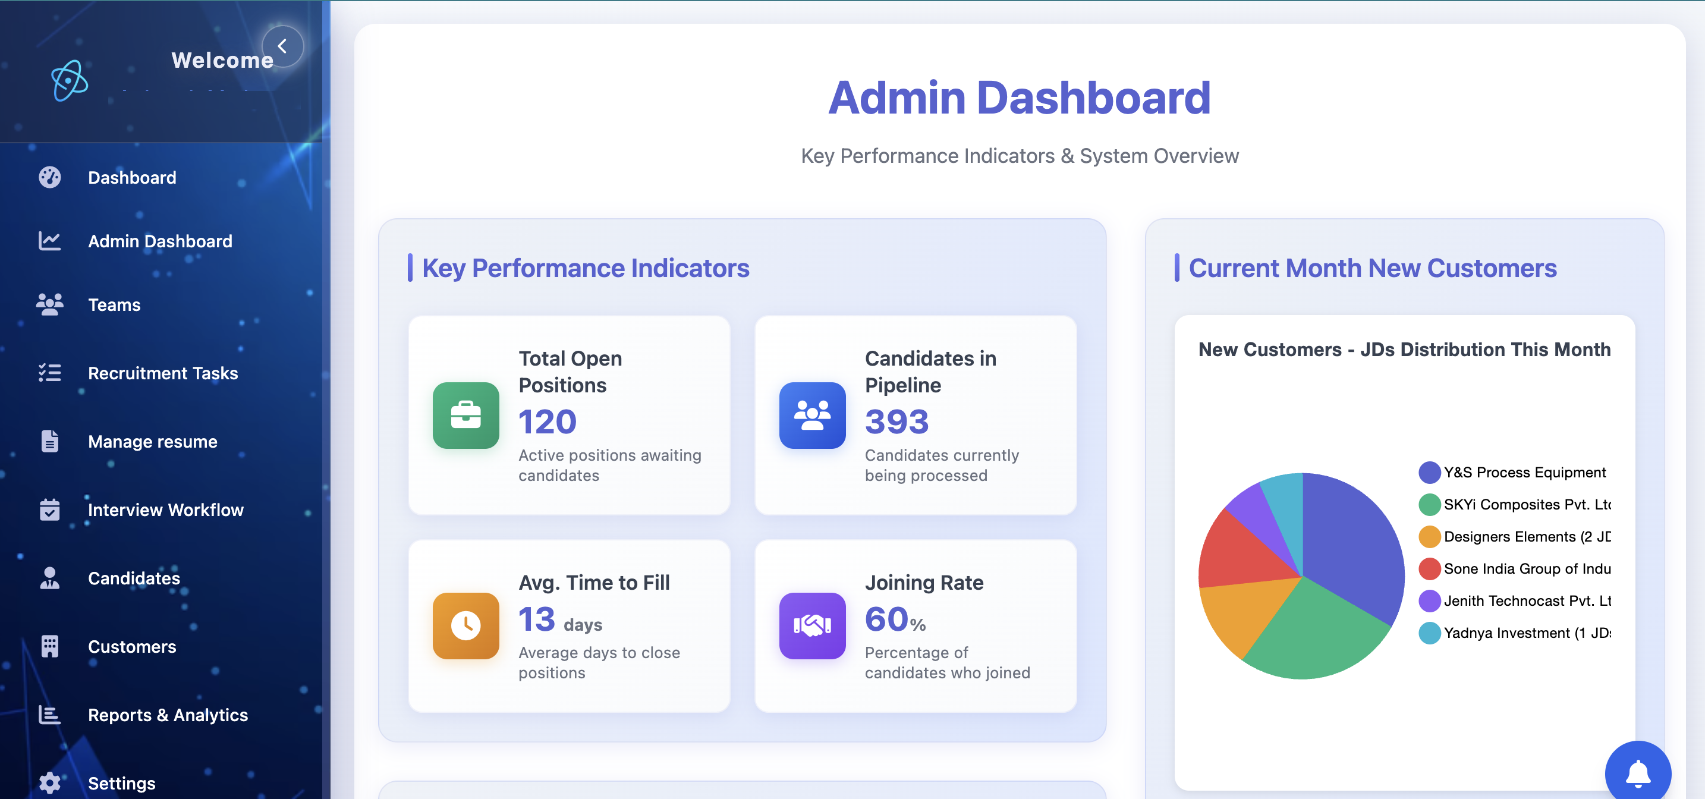Viewport: 1705px width, 799px height.
Task: Open the Customers section in the sidebar
Action: [x=132, y=647]
